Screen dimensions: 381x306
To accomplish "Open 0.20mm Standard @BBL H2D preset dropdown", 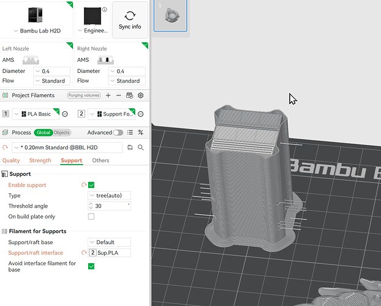I will click(x=67, y=147).
